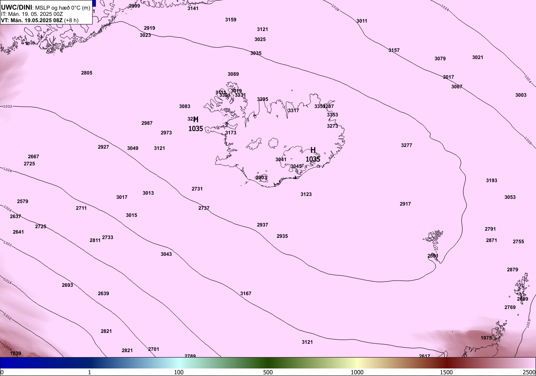The height and width of the screenshot is (376, 536).
Task: Click the 3167 height value
Action: click(x=246, y=294)
